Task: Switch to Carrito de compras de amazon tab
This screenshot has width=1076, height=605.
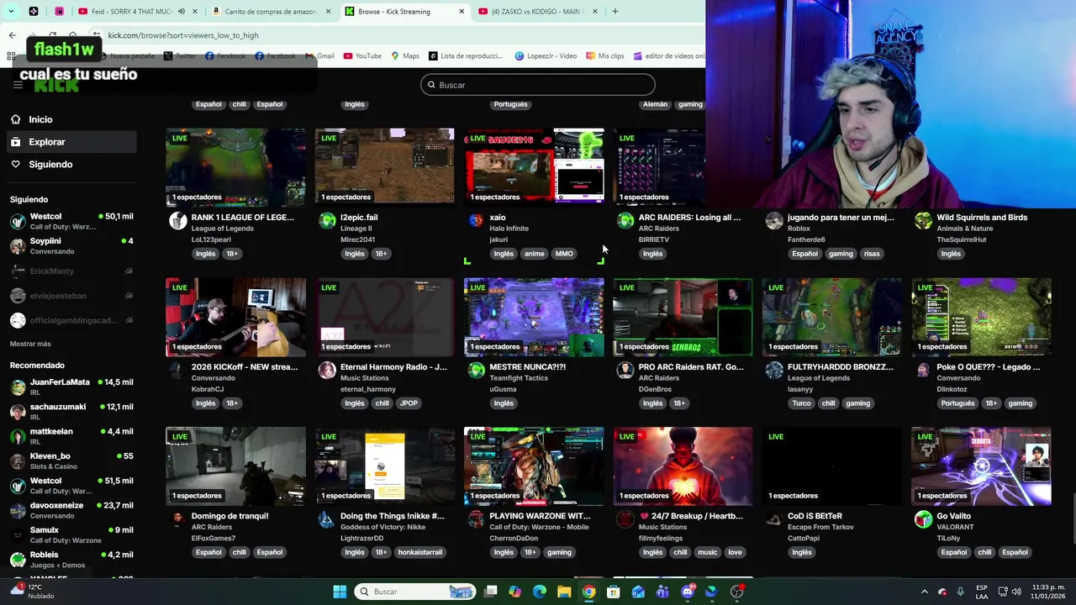Action: pyautogui.click(x=271, y=12)
